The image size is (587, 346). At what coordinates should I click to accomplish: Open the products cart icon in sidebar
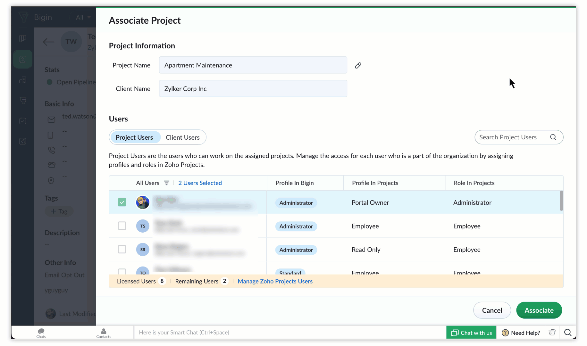(x=22, y=100)
